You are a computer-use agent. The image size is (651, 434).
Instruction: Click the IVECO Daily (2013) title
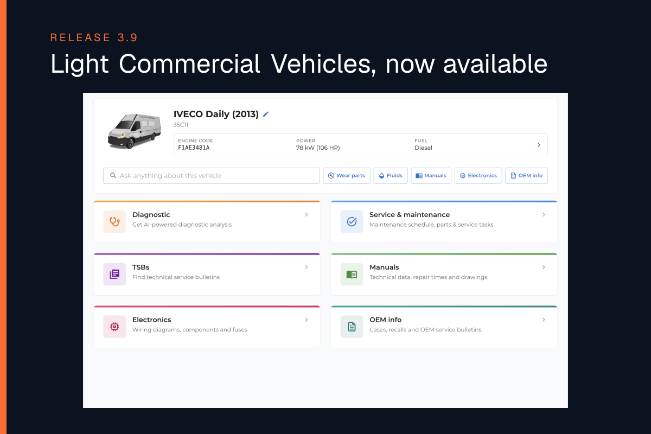[x=216, y=114]
